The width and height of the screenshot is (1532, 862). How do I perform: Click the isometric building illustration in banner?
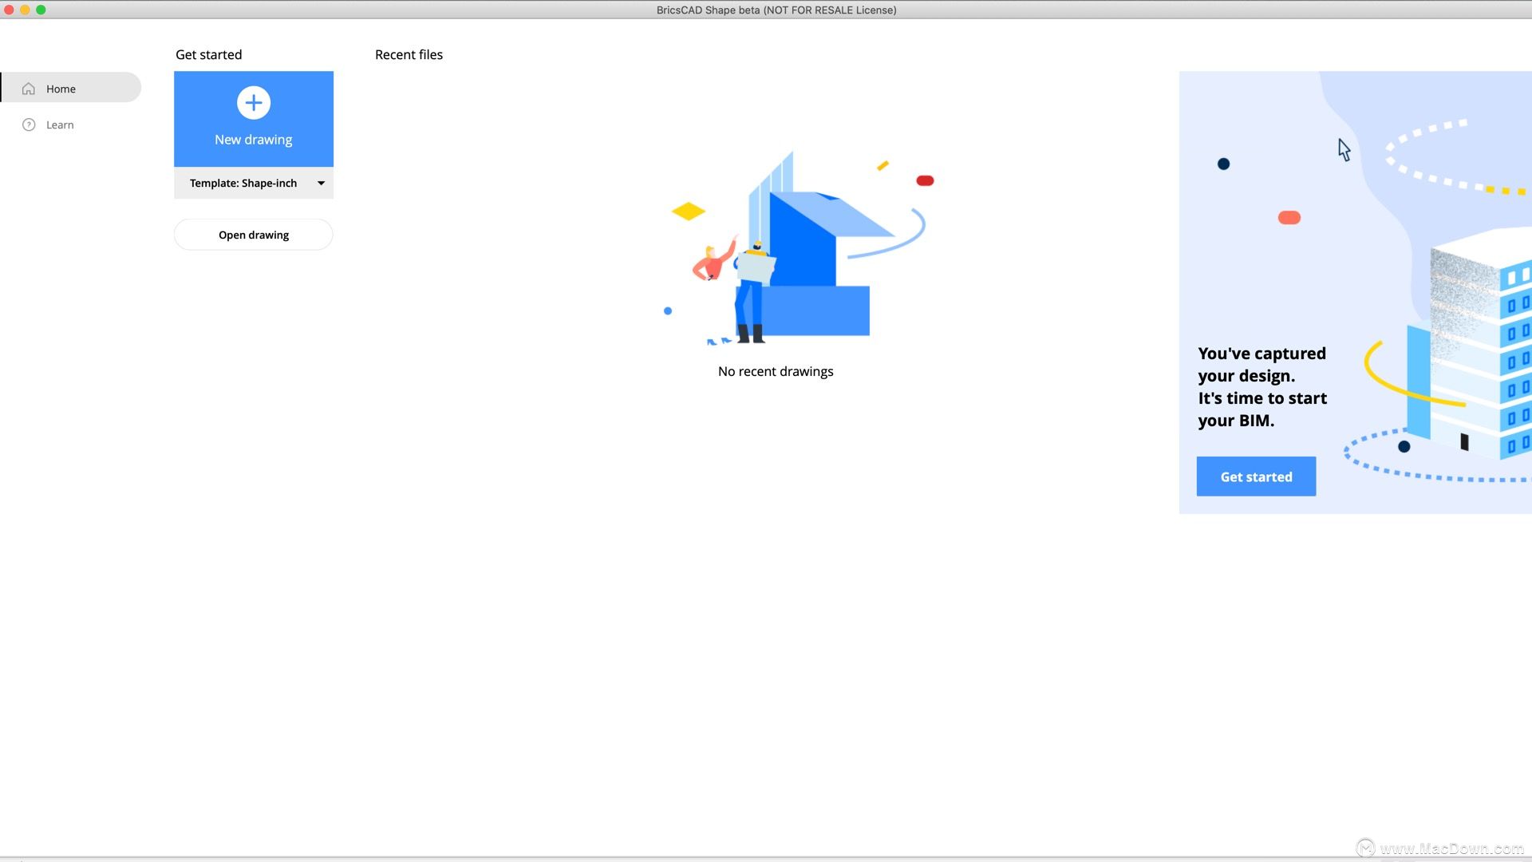pos(1476,343)
